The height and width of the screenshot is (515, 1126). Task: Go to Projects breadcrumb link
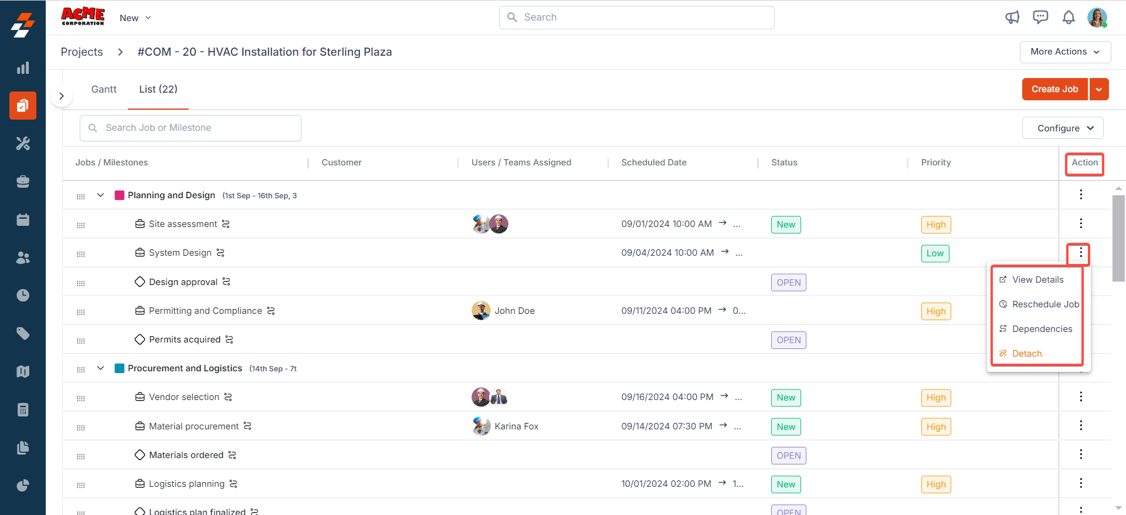(82, 52)
